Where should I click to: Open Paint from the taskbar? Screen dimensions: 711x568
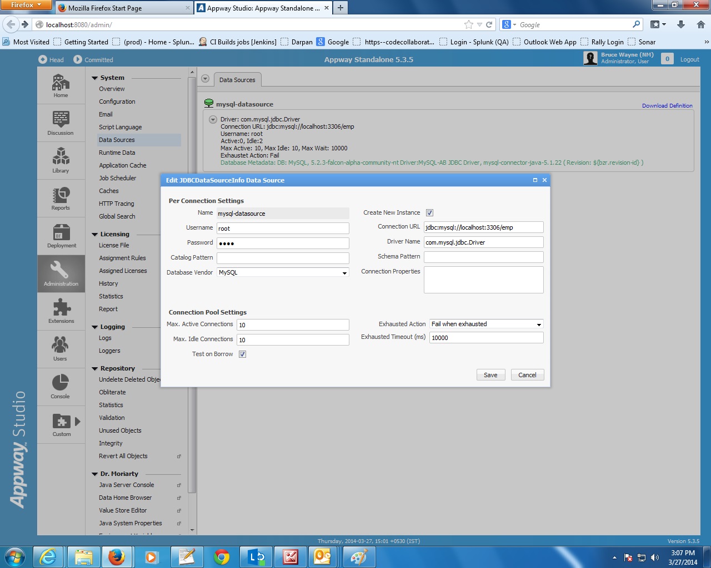pyautogui.click(x=359, y=557)
